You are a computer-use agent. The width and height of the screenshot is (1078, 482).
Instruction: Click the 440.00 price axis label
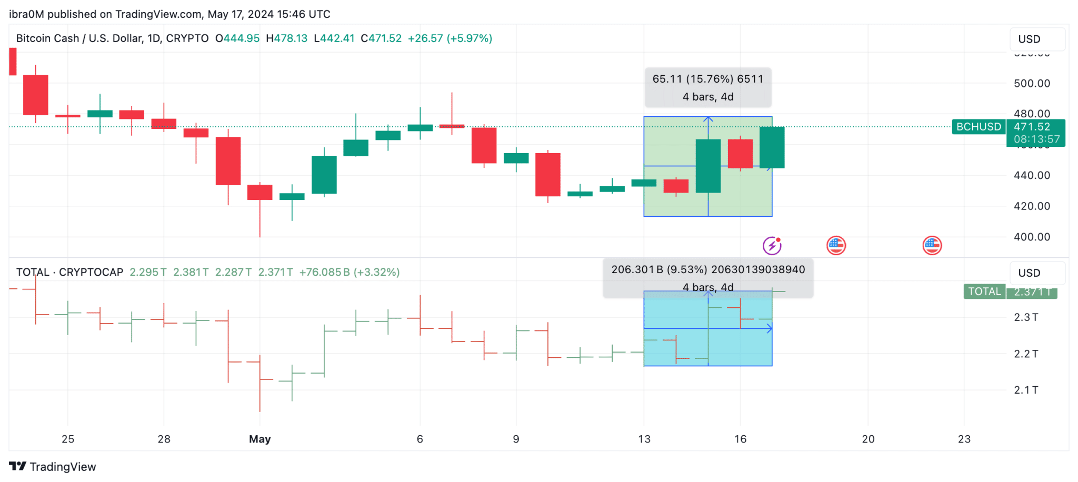click(x=1032, y=175)
